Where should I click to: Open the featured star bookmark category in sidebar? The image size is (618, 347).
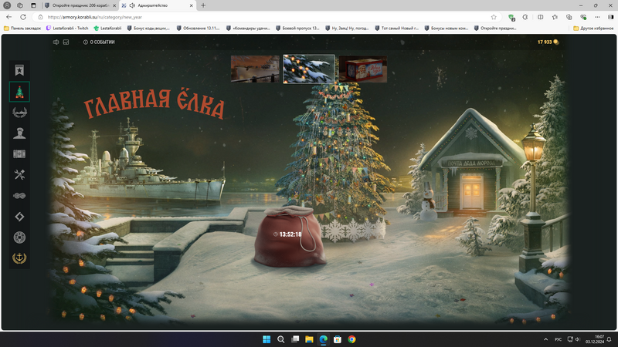tap(19, 70)
